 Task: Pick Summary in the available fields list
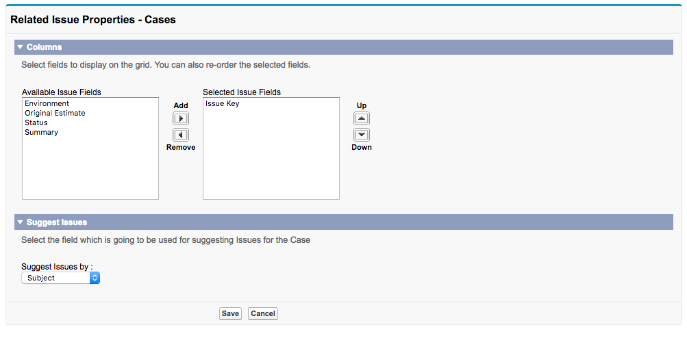41,133
